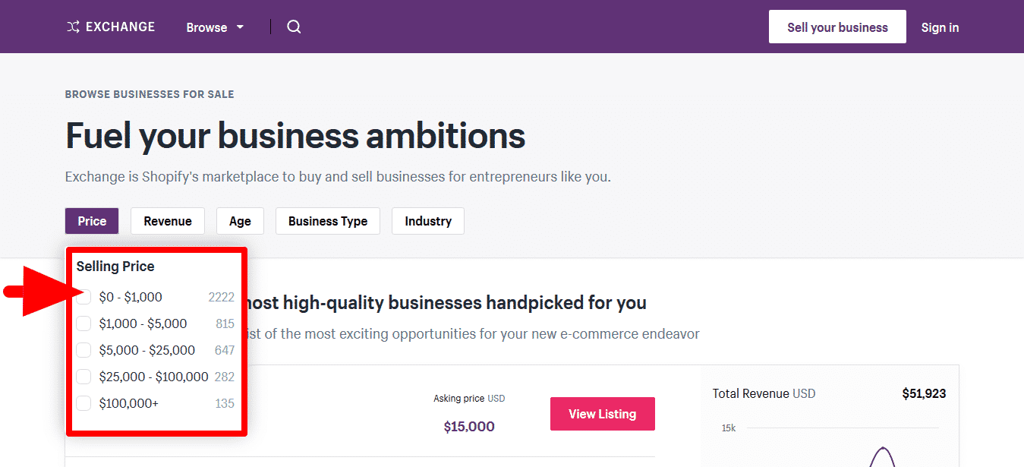Check the $25,000 - $100,000 price checkbox
Screen dimensions: 1024x467
click(x=84, y=377)
